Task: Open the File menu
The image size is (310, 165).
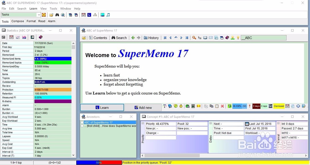Action: click(4, 8)
